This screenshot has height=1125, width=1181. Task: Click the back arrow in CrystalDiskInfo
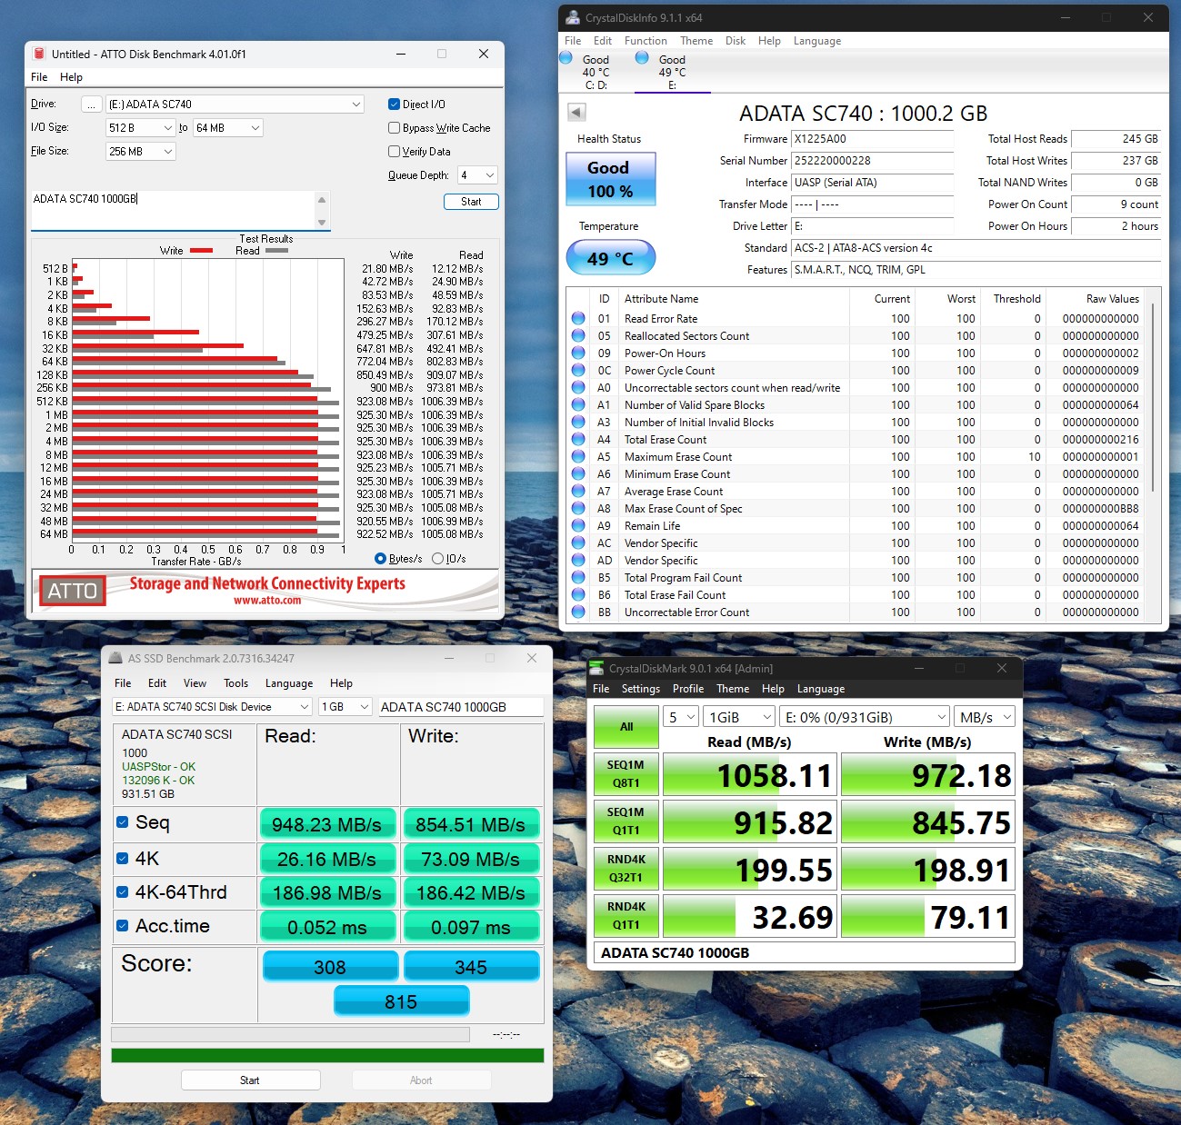tap(576, 112)
